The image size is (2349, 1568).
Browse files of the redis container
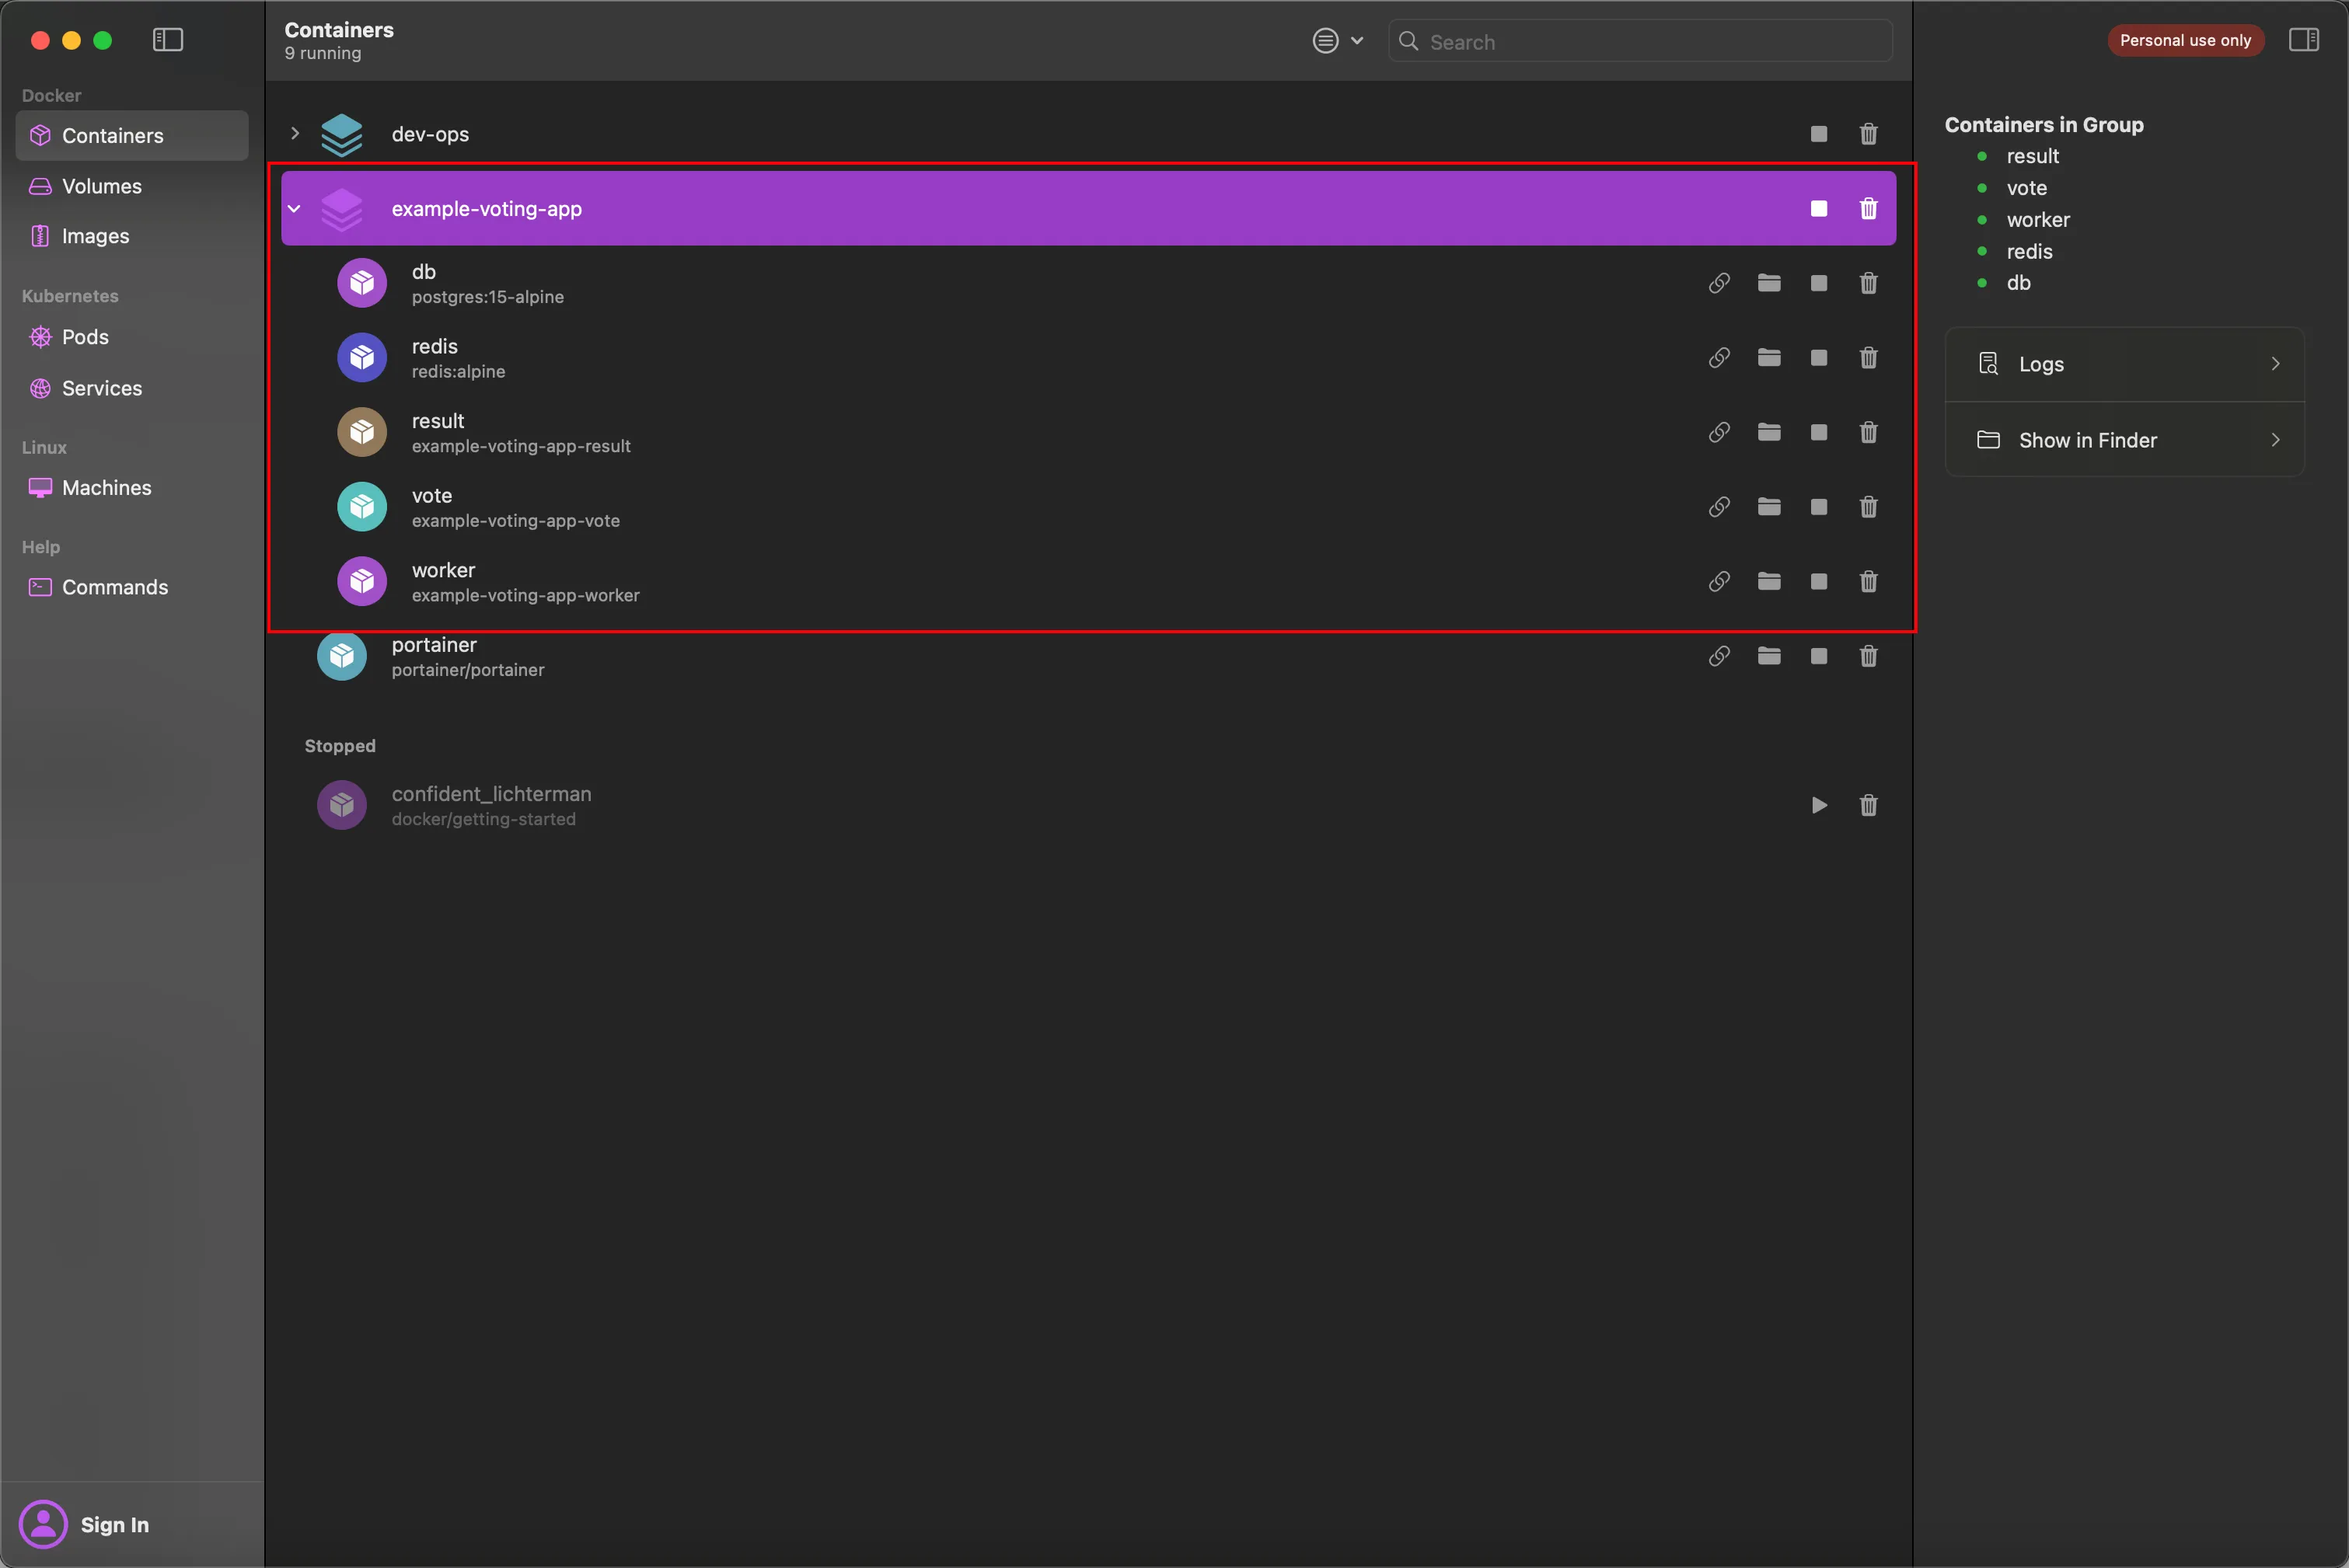click(1769, 357)
